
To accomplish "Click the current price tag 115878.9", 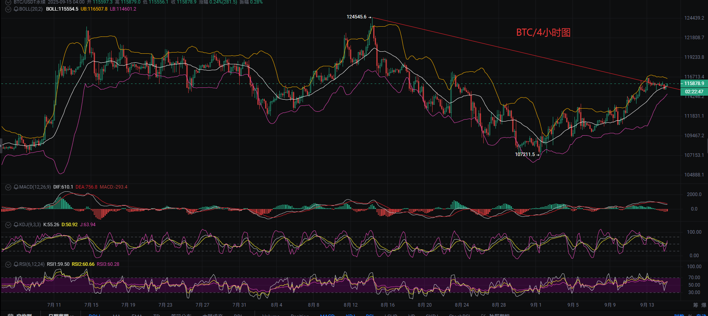I will click(694, 83).
